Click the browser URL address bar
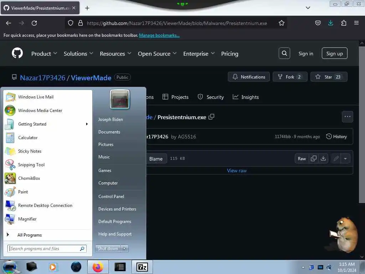 177,23
